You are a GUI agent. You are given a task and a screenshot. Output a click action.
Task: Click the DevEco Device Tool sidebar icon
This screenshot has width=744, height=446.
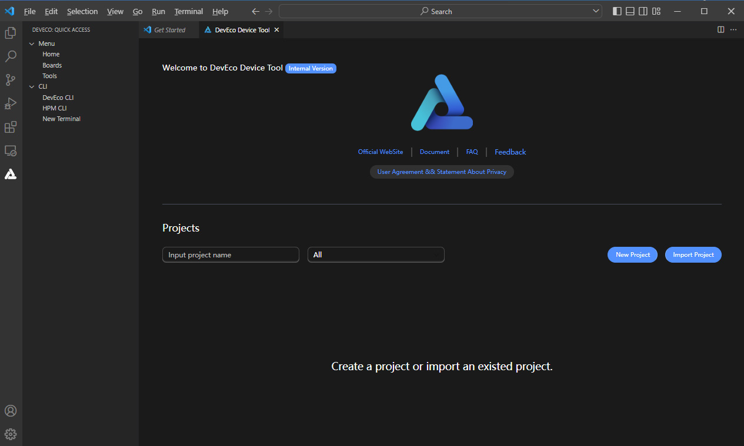[x=11, y=174]
